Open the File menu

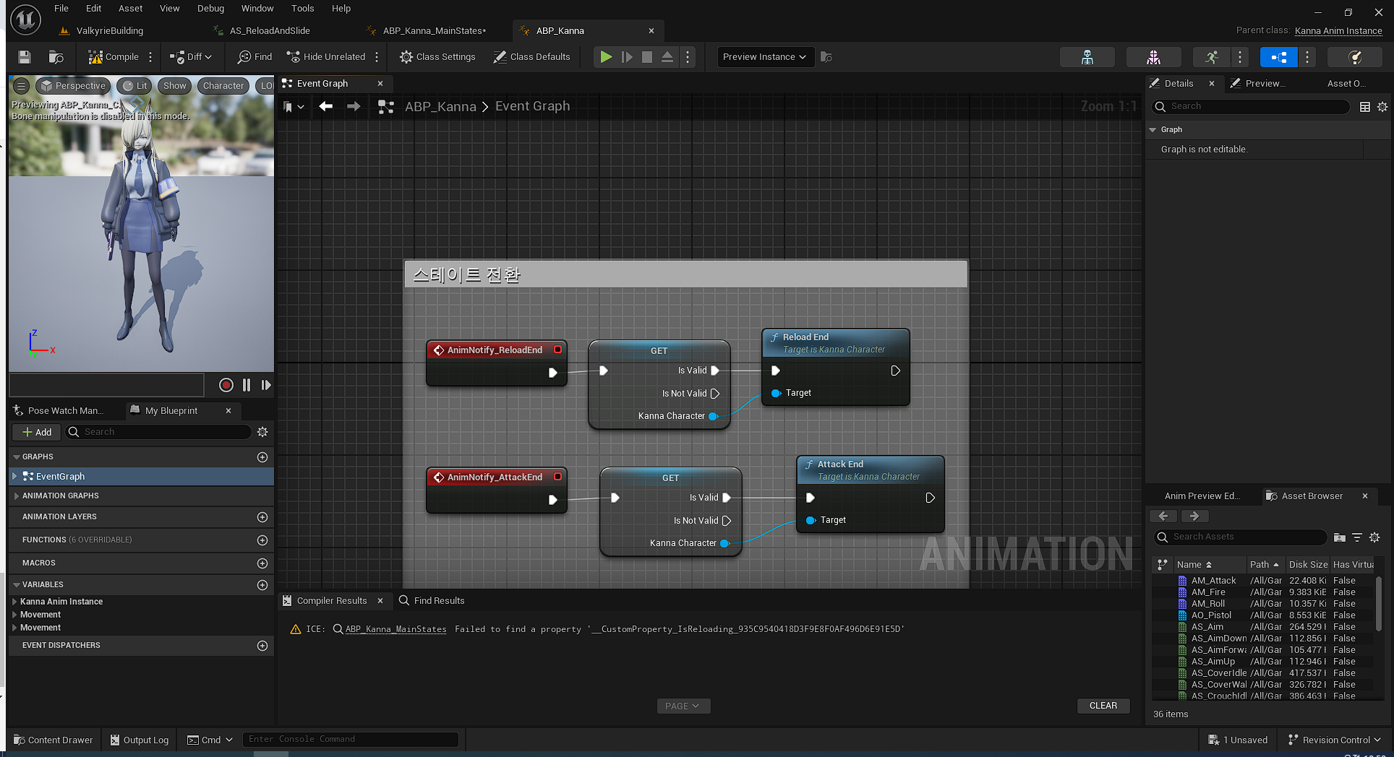[61, 9]
